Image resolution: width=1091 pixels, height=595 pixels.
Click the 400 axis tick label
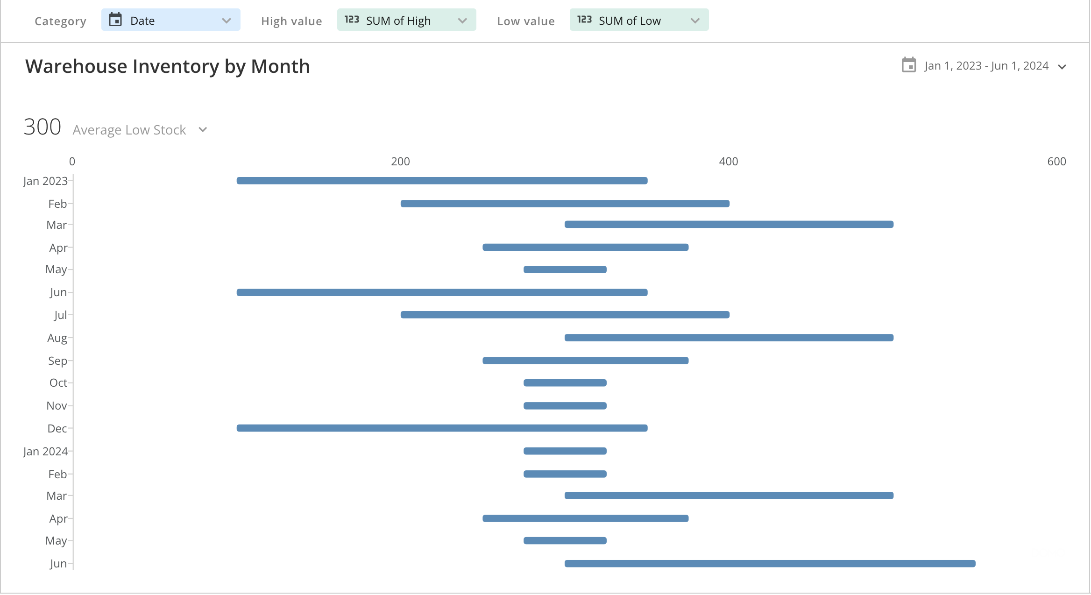(x=729, y=162)
